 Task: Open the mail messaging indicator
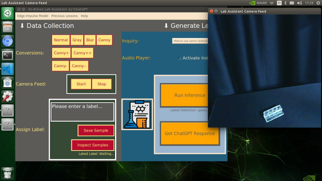(292, 3)
